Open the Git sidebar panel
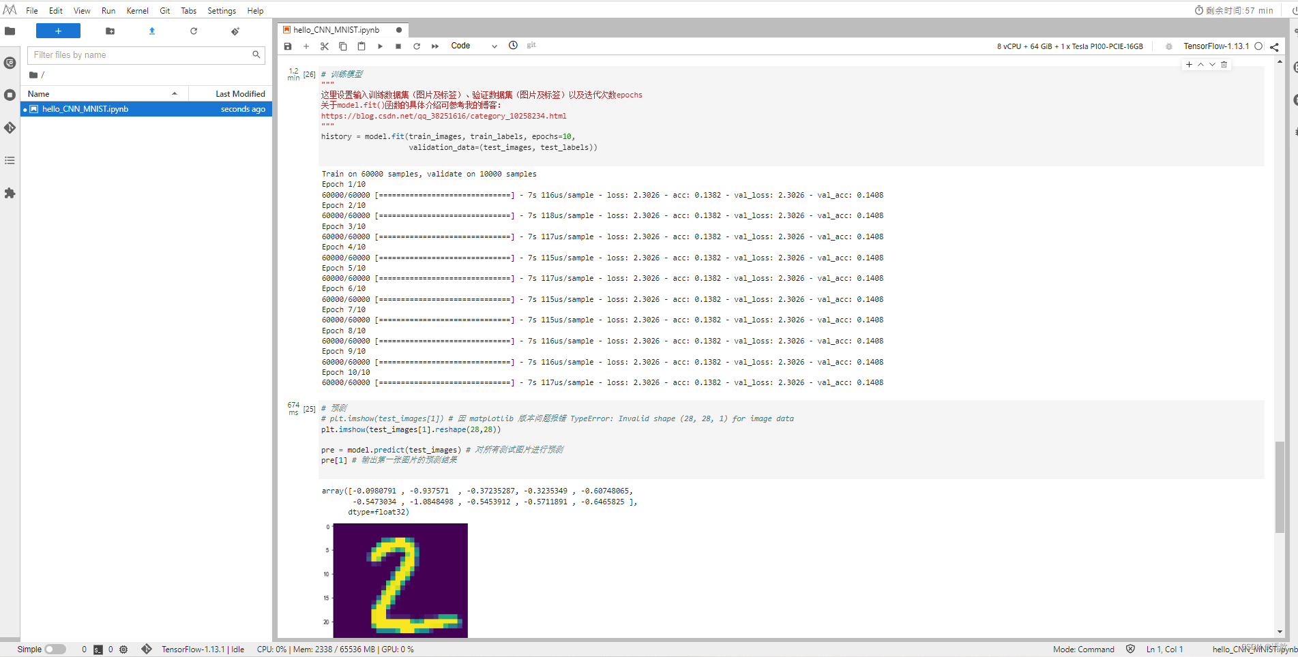Viewport: 1298px width, 657px height. click(10, 127)
